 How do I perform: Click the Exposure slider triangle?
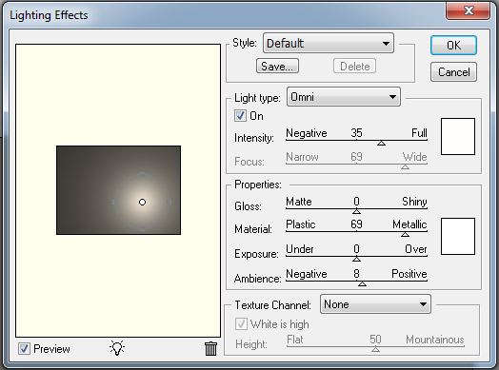[357, 259]
